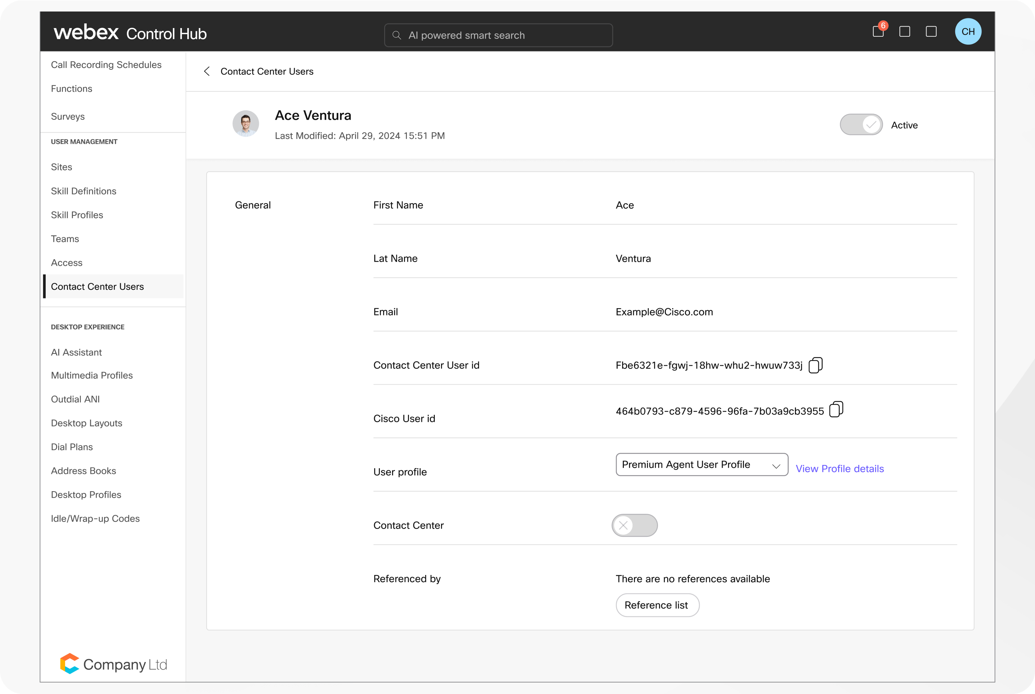Click the AI powered smart search field

(x=498, y=35)
